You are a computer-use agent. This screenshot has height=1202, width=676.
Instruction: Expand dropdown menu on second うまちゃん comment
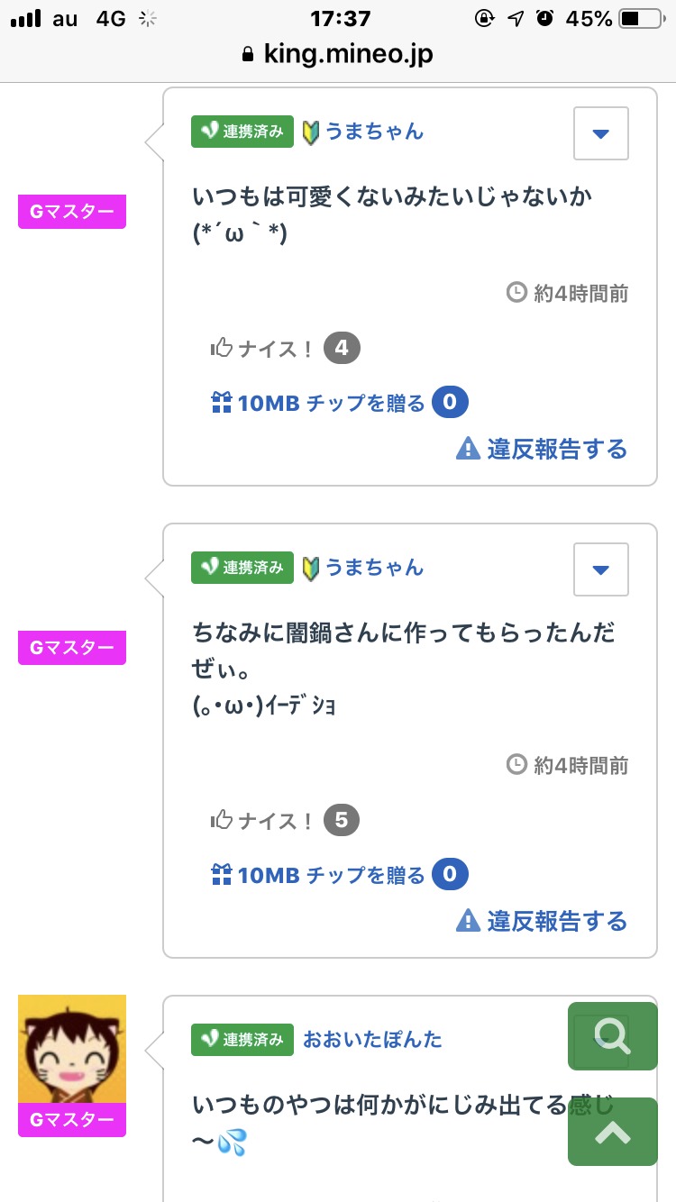601,569
